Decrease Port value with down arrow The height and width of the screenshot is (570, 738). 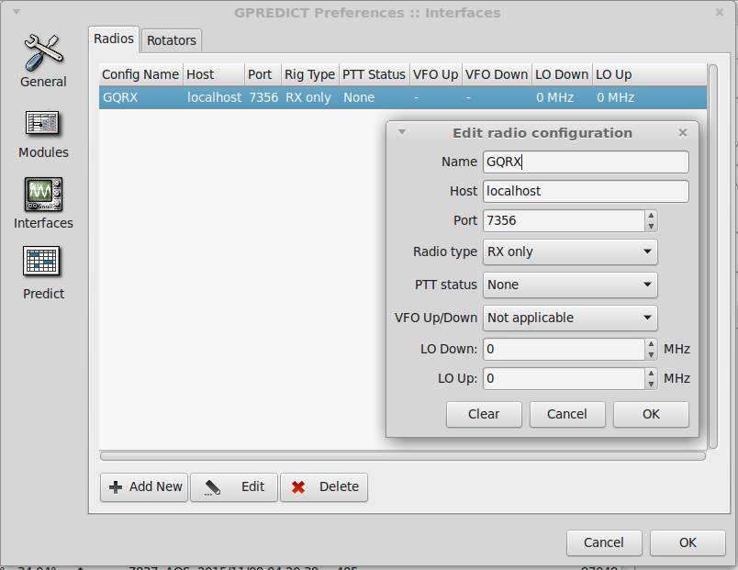coord(651,227)
